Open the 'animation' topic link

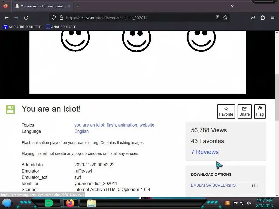(128, 125)
